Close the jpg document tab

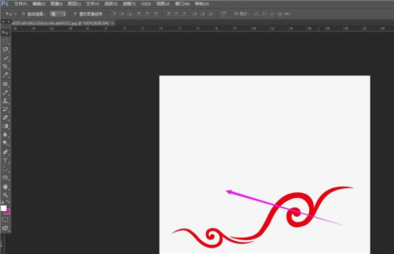112,24
